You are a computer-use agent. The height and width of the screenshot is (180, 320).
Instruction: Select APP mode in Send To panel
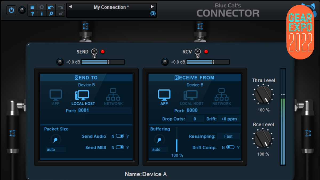point(56,97)
